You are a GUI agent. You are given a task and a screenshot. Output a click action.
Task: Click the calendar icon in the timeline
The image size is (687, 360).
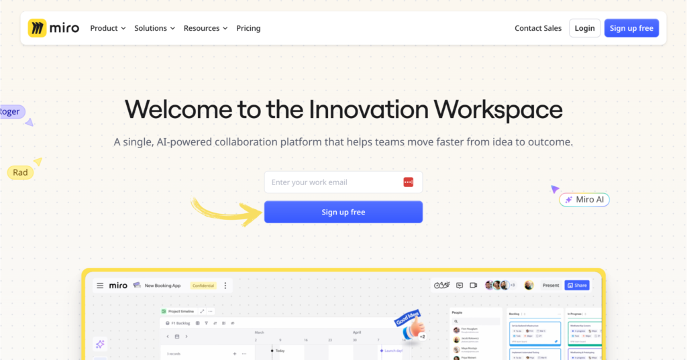[x=177, y=337]
